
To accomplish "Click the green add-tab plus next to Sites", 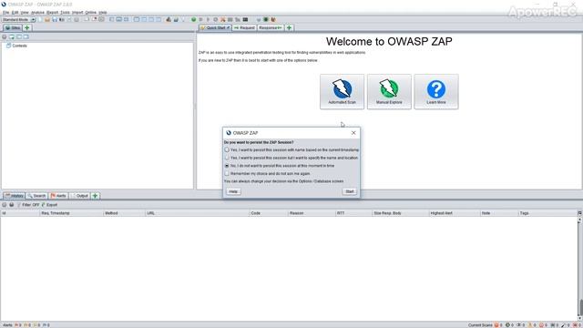I will pos(26,28).
